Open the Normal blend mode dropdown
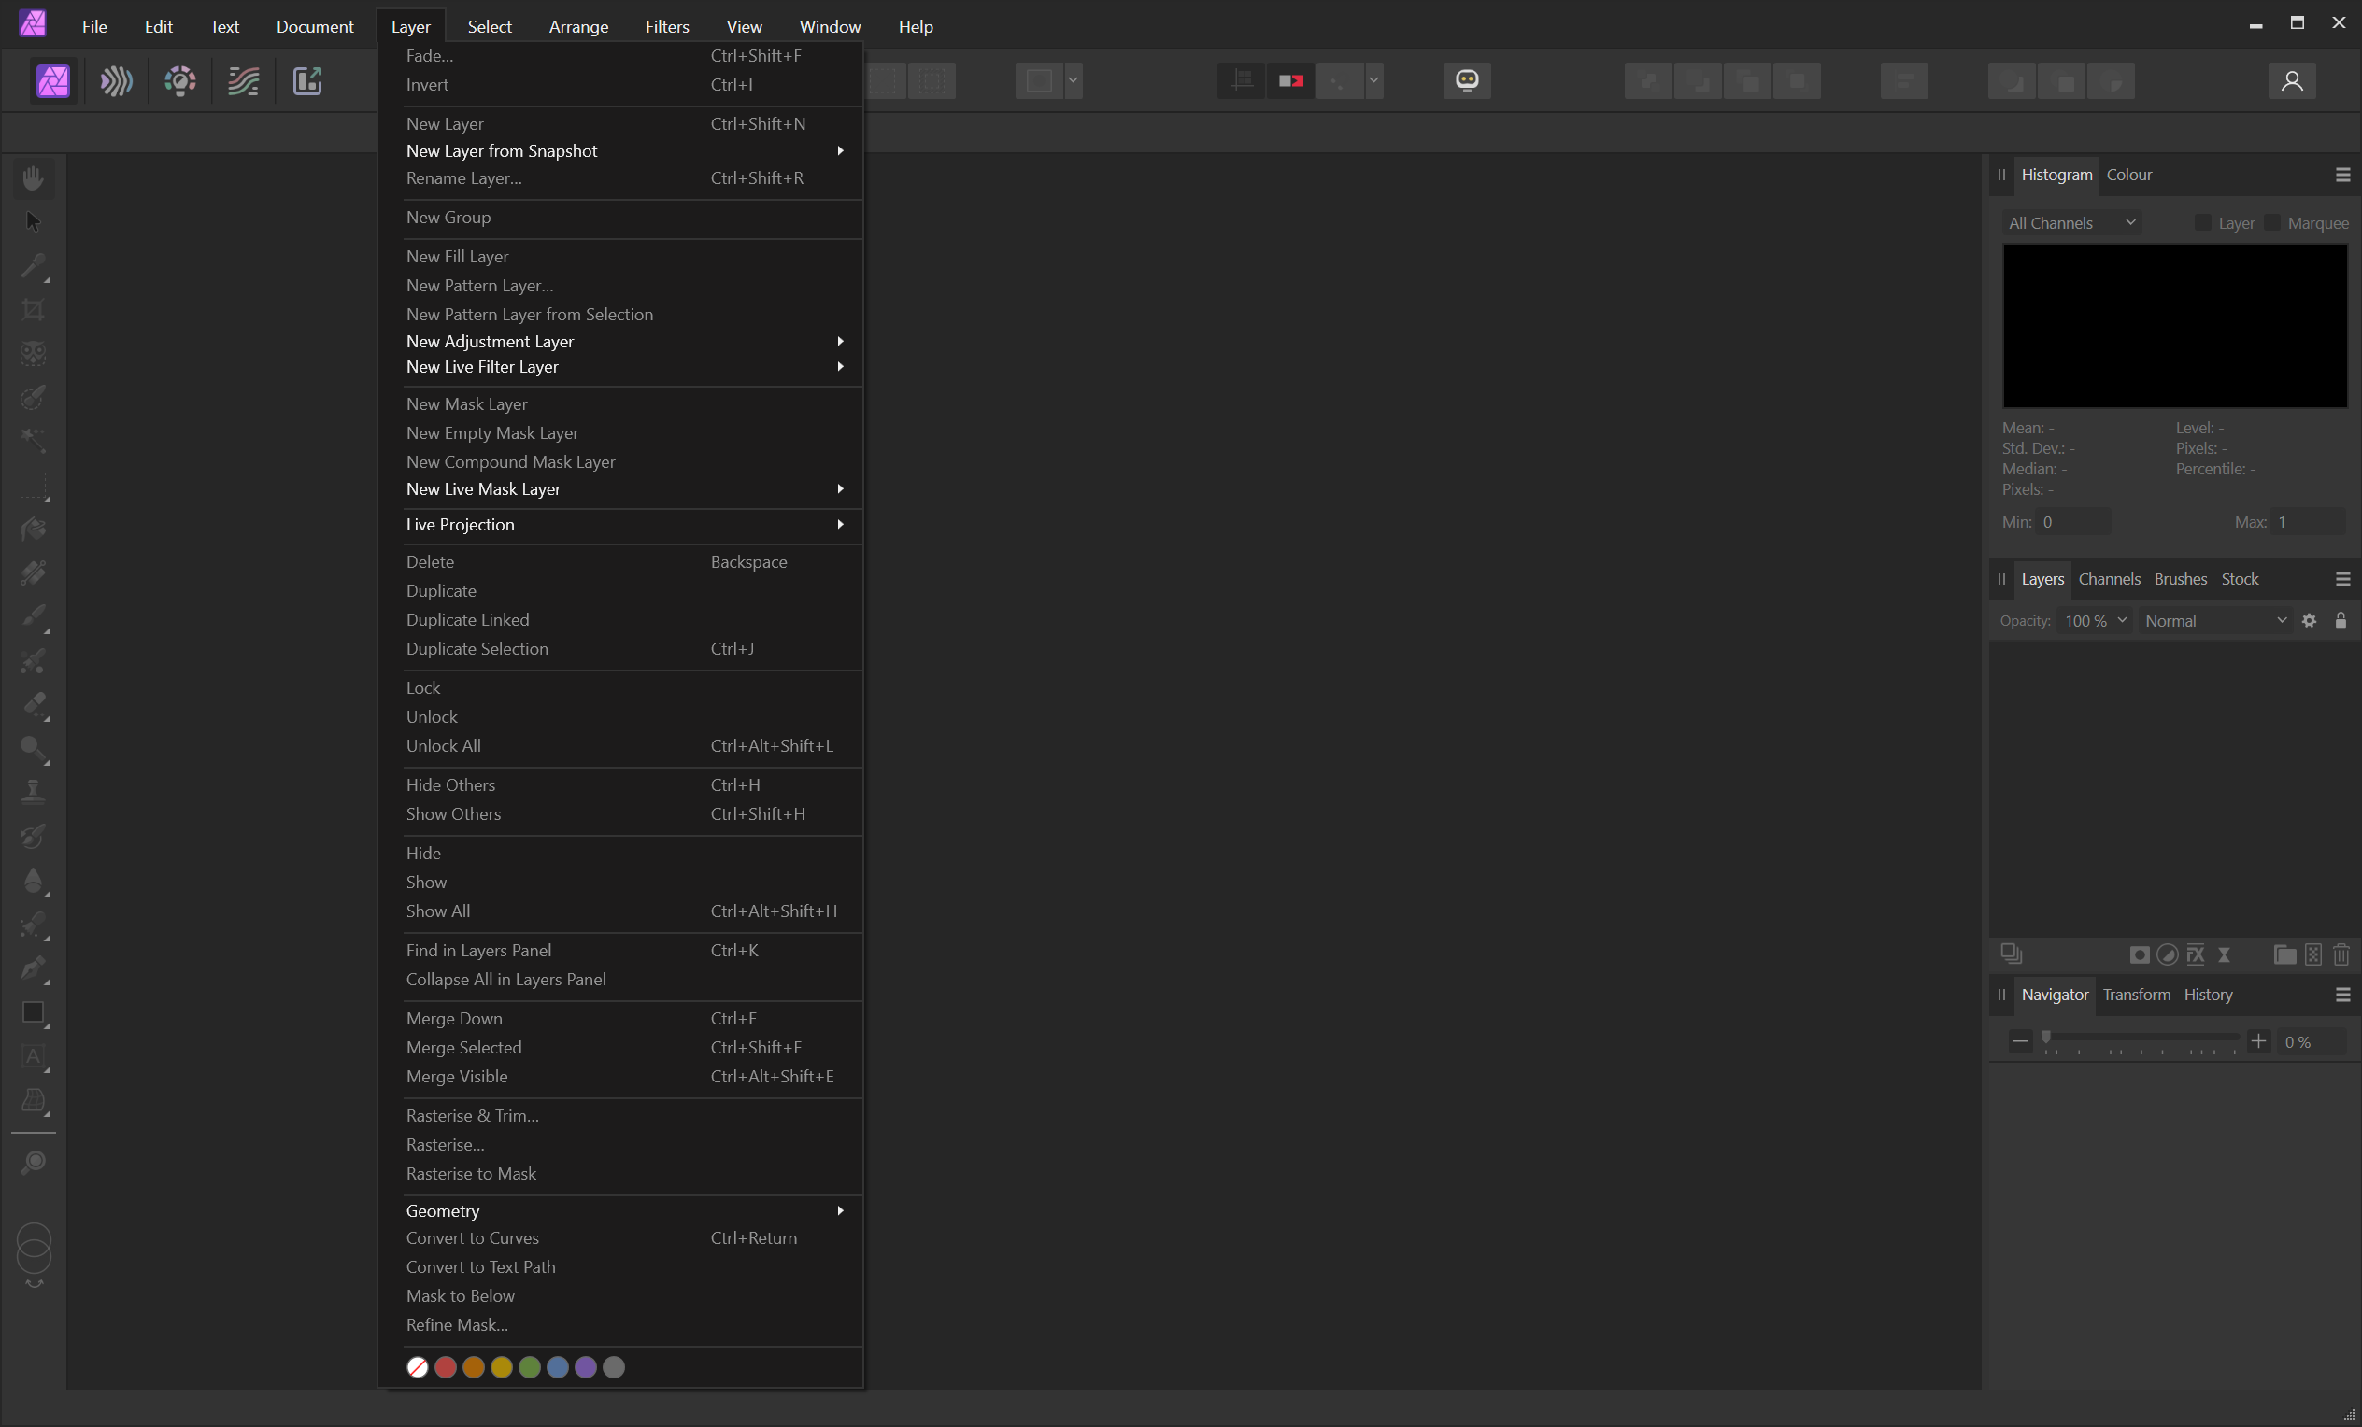The height and width of the screenshot is (1427, 2362). [2214, 621]
